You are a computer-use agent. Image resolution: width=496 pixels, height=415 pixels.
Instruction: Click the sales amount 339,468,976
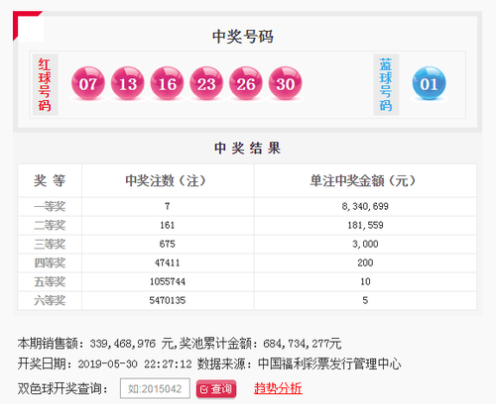tap(122, 344)
